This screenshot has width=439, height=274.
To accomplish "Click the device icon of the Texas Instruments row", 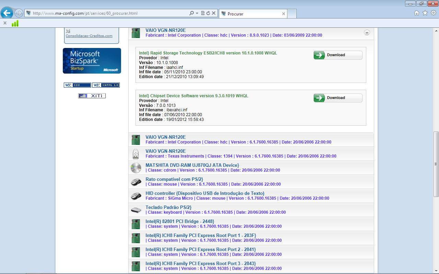I will click(136, 154).
